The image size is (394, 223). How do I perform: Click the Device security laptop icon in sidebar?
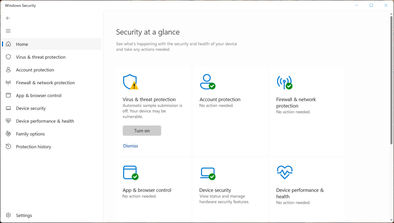pyautogui.click(x=8, y=108)
